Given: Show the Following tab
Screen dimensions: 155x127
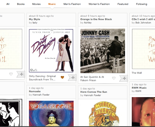Looking at the screenshot, I should click(x=142, y=4).
